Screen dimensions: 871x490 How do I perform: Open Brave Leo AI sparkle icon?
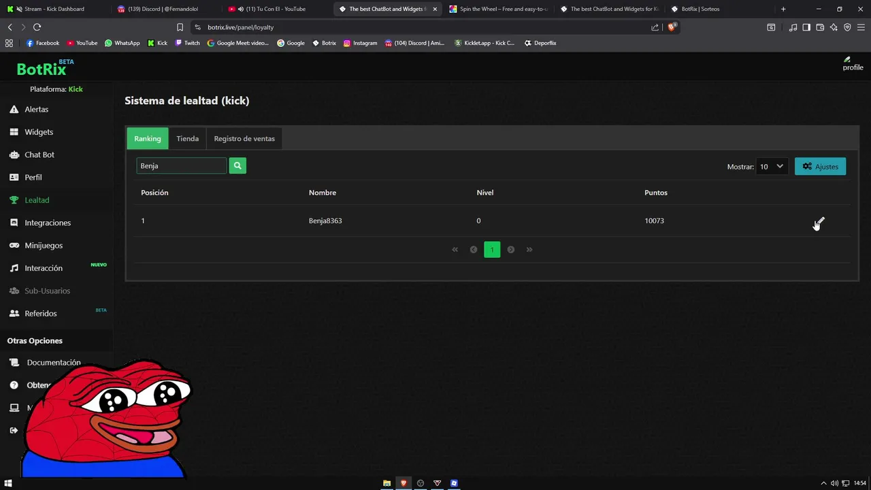[x=834, y=27]
